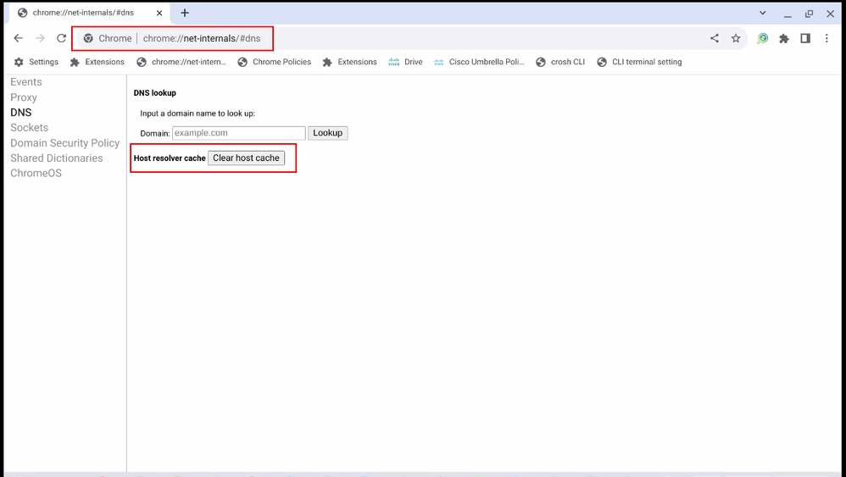
Task: Open Domain Security Policy section
Action: pyautogui.click(x=64, y=143)
